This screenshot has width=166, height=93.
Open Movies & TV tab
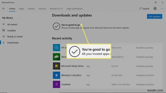click(x=56, y=9)
